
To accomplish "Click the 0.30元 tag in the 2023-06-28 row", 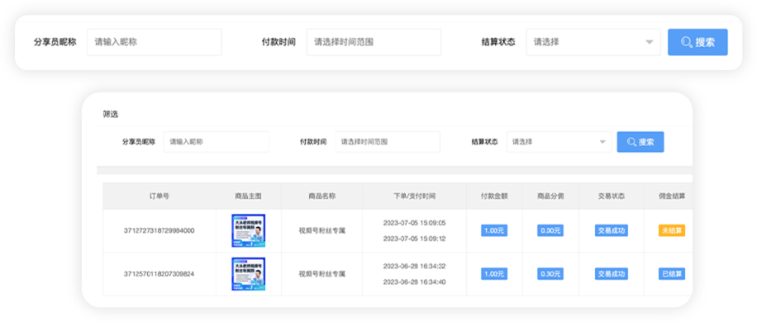I will (550, 274).
